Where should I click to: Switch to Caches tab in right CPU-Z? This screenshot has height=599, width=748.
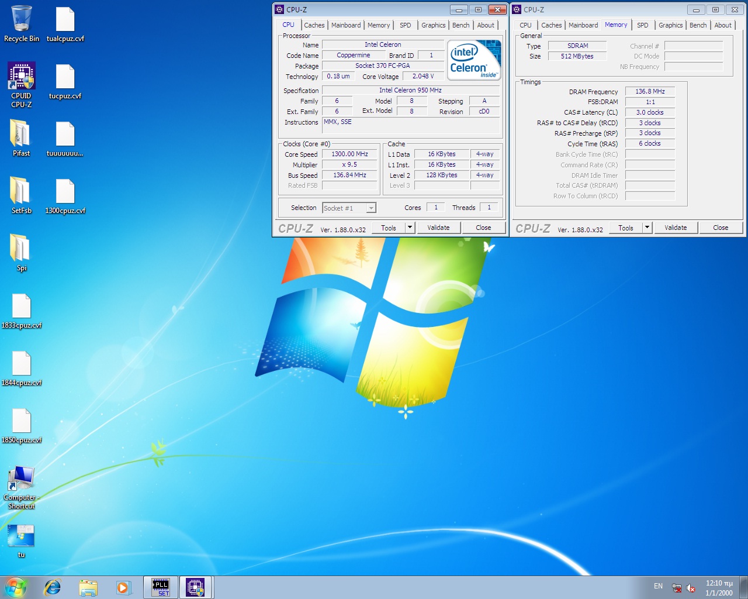552,25
